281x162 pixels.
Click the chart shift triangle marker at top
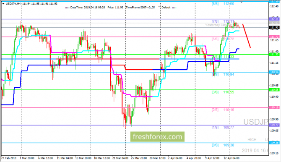(x=241, y=2)
